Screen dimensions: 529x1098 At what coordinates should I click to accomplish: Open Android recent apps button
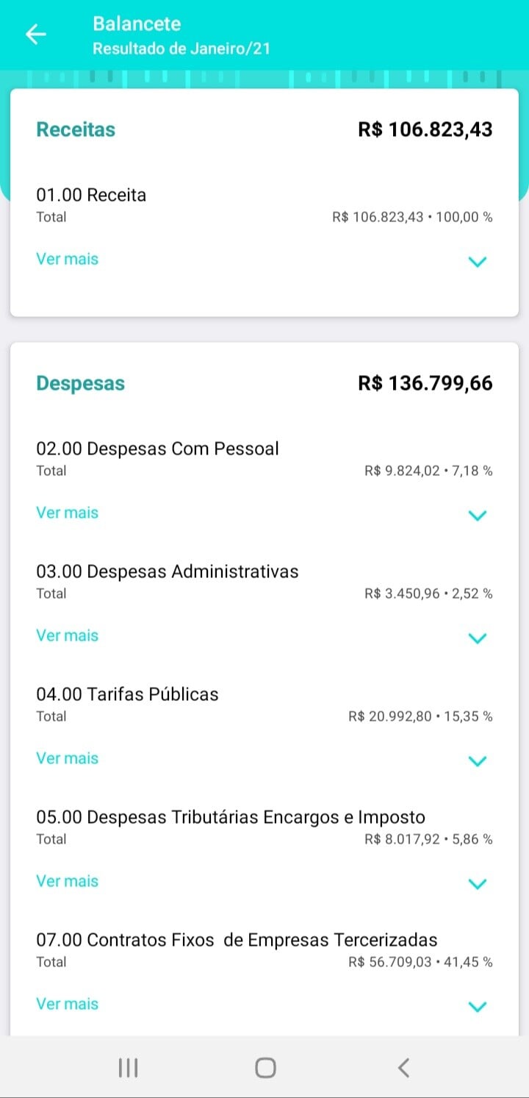click(129, 1068)
